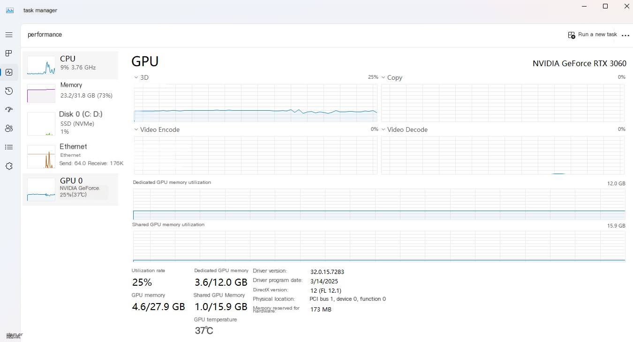Image resolution: width=633 pixels, height=342 pixels.
Task: Click driver version 32.0.15.7283
Action: (327, 272)
